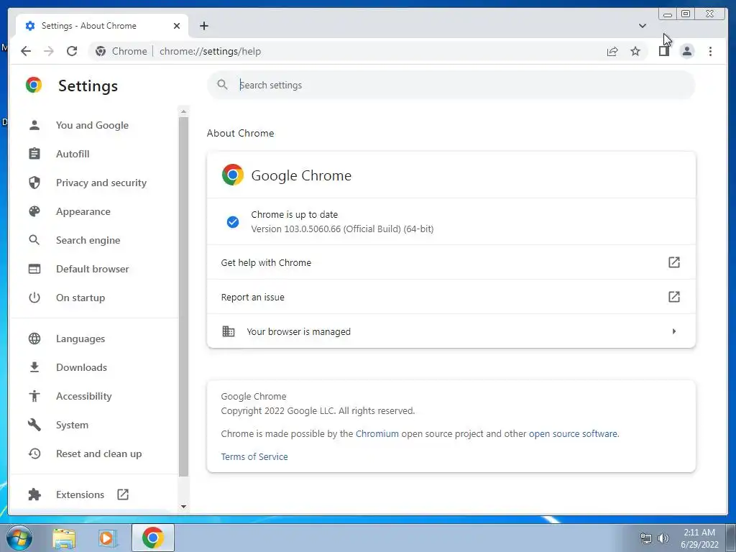The height and width of the screenshot is (552, 736).
Task: Click the Reset and clean up history icon
Action: 34,454
